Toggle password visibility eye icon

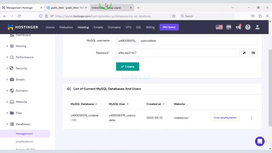pos(253,53)
